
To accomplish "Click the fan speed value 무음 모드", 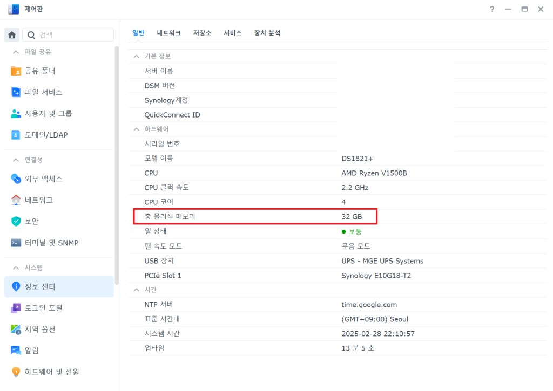I will [x=355, y=246].
